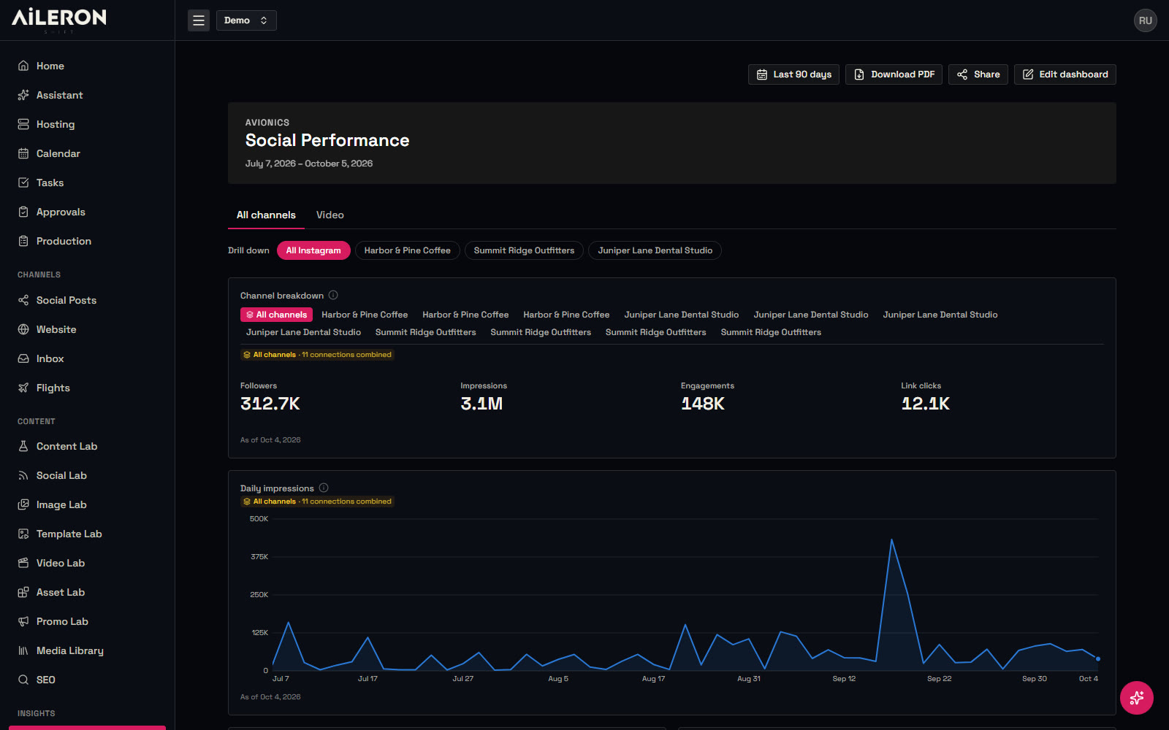Open Template Lab in the sidebar
1169x730 pixels.
[x=87, y=534]
